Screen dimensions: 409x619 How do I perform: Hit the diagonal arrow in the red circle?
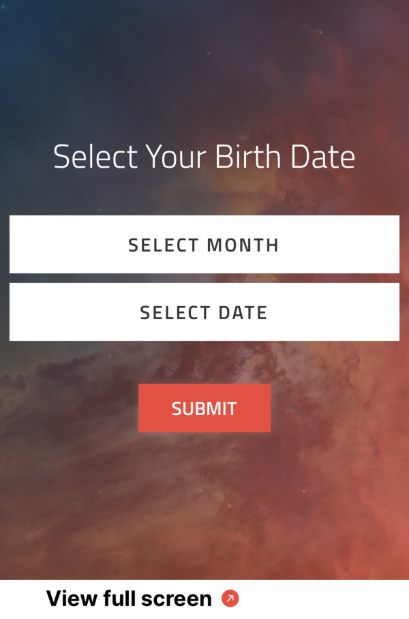pyautogui.click(x=230, y=599)
